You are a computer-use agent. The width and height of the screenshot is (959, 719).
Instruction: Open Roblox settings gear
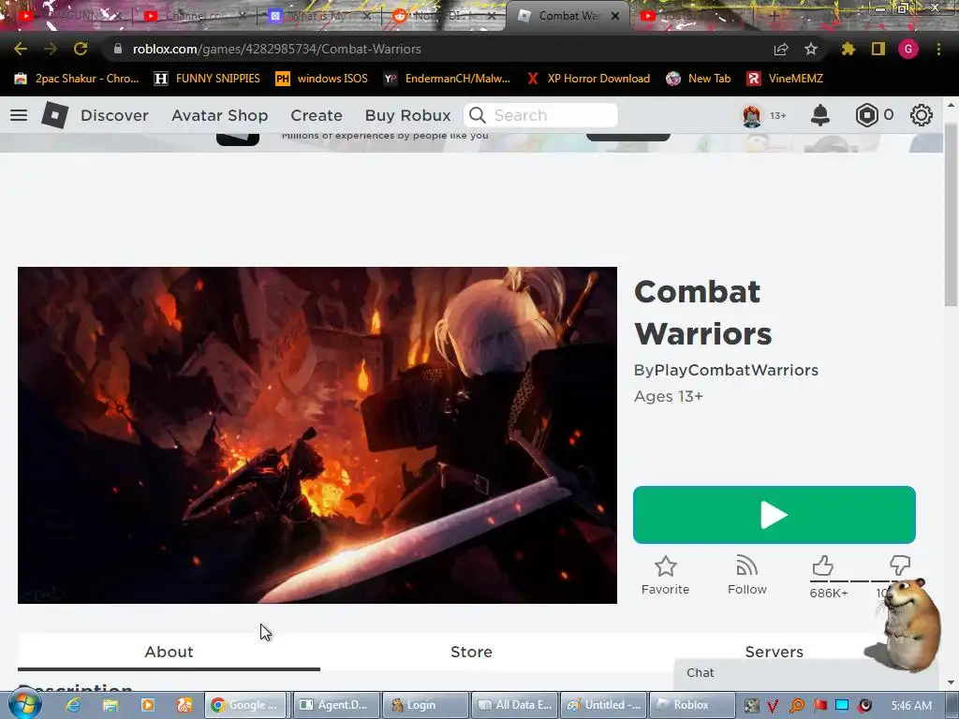[x=922, y=115]
